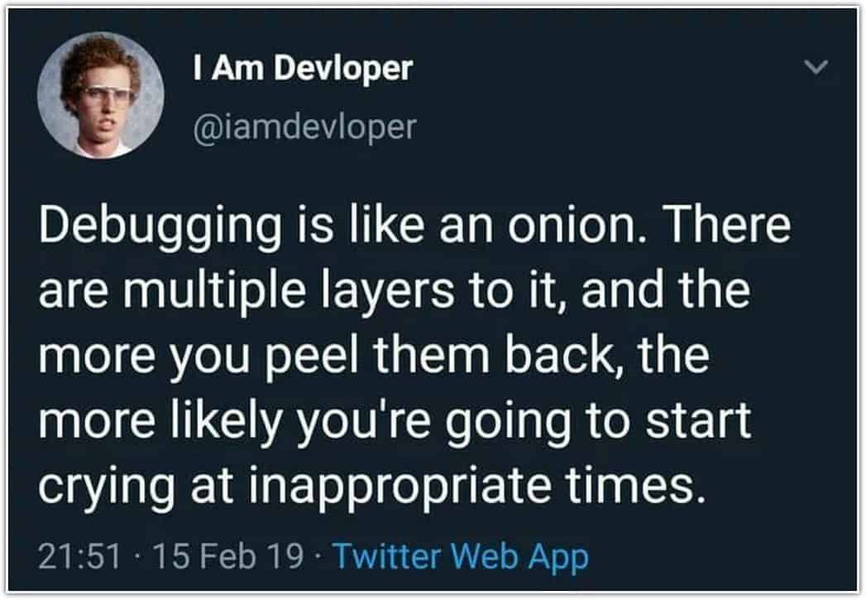The width and height of the screenshot is (866, 600).
Task: Click the word crying
Action: tap(107, 485)
